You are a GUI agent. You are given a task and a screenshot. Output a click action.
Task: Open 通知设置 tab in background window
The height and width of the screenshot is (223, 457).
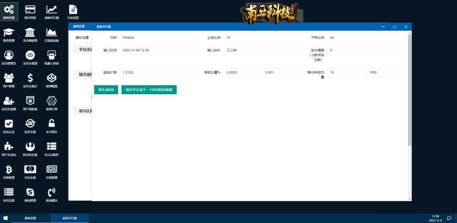point(82,37)
